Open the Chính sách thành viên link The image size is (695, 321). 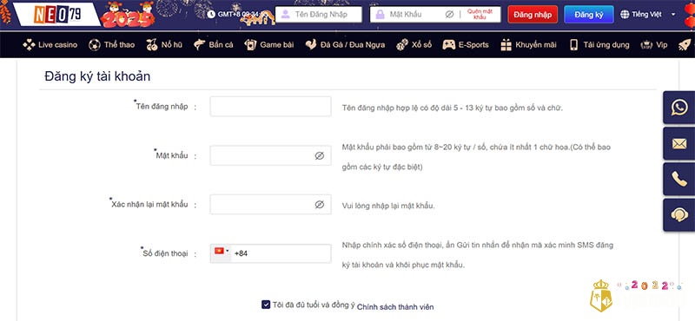pos(395,307)
